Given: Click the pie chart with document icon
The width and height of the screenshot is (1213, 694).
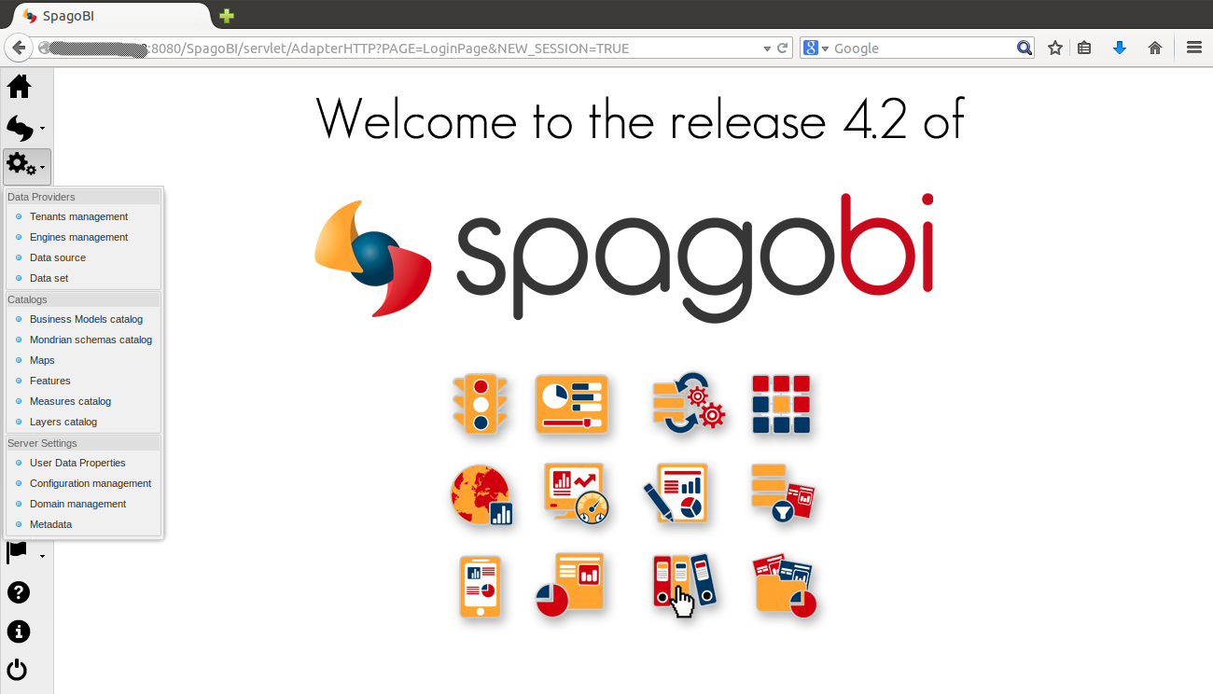Looking at the screenshot, I should pyautogui.click(x=570, y=585).
